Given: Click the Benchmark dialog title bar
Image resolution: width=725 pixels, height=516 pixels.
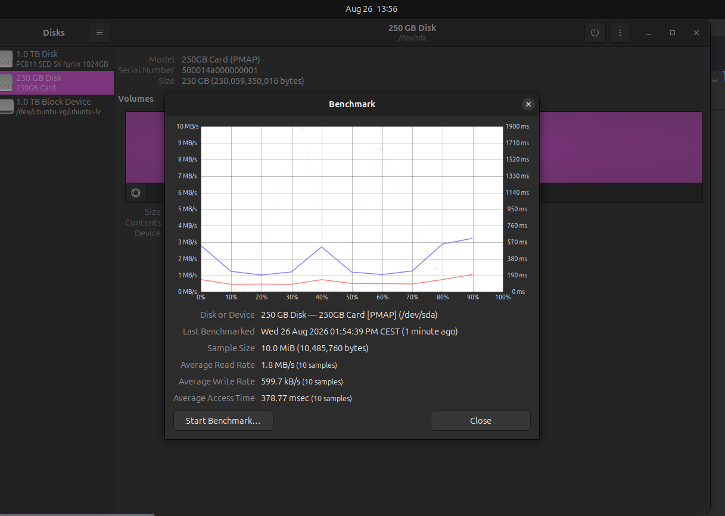Looking at the screenshot, I should (x=352, y=104).
